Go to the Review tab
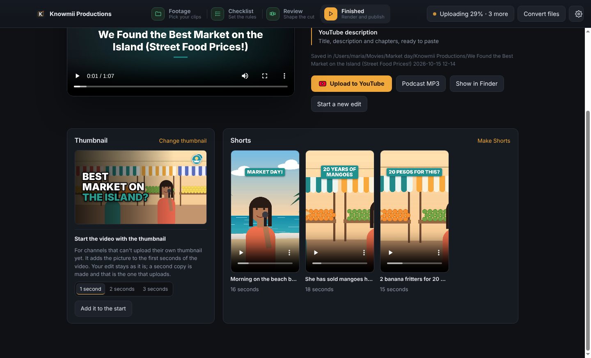Image resolution: width=591 pixels, height=358 pixels. (291, 14)
